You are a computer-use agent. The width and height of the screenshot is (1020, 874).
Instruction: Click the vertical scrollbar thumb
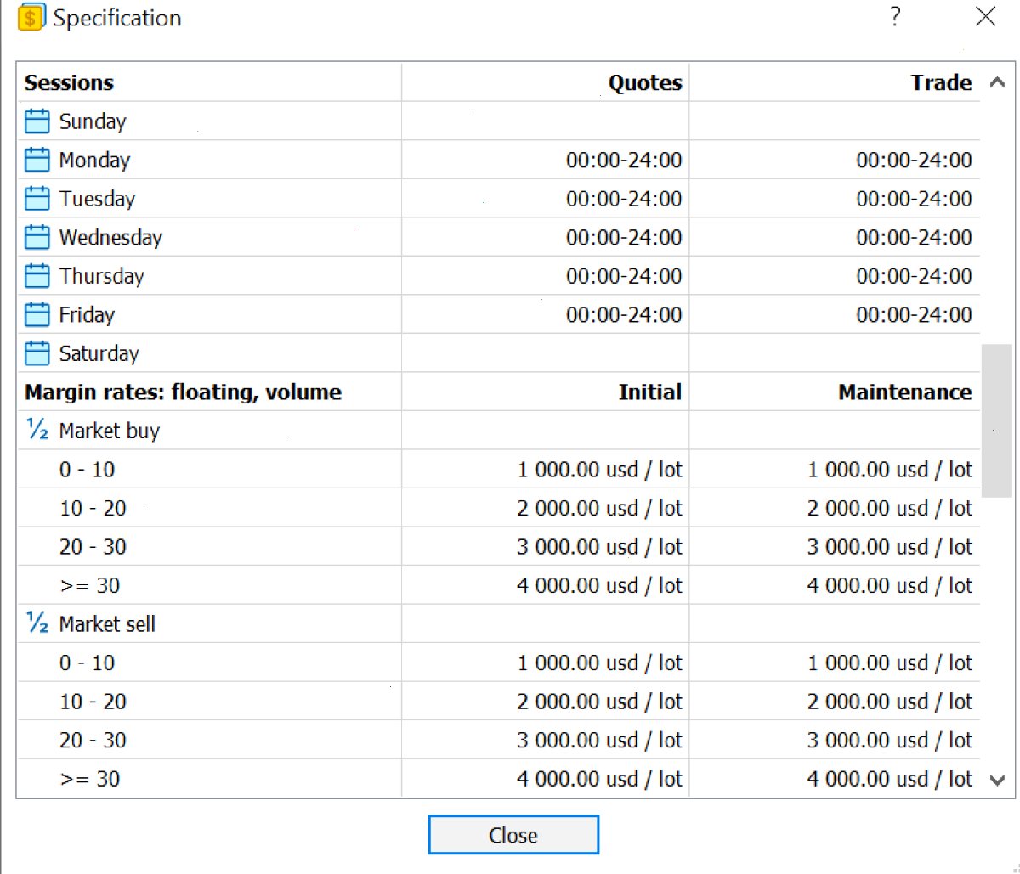[997, 420]
